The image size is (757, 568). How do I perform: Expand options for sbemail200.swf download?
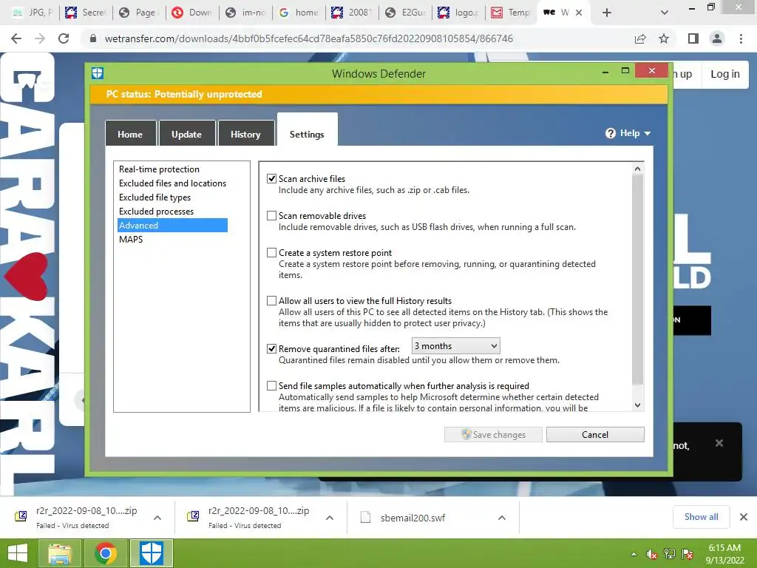tap(502, 517)
